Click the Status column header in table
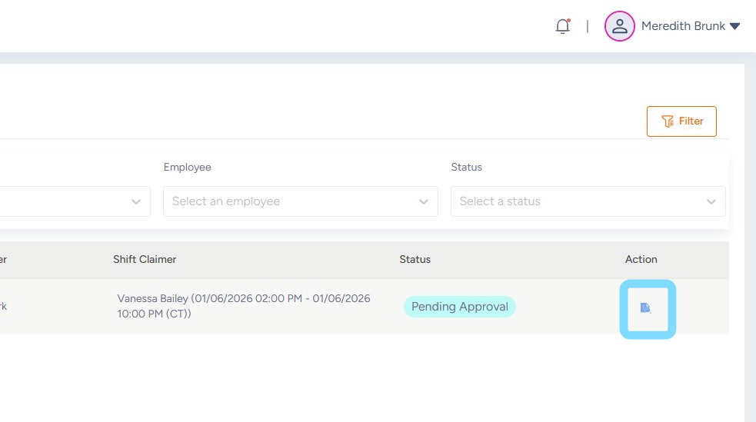Screen dimensions: 756x422 415,259
